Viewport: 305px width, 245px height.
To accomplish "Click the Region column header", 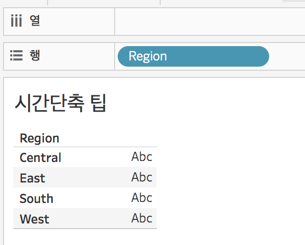I will tap(39, 138).
